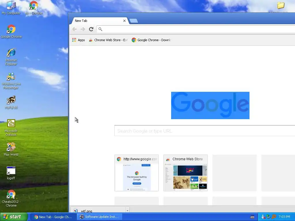This screenshot has width=295, height=221.
Task: Click the highlighted Google logo
Action: [x=210, y=105]
